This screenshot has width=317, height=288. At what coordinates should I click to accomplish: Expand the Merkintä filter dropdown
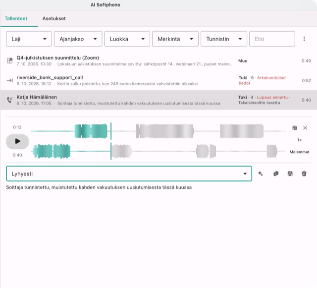coord(175,39)
